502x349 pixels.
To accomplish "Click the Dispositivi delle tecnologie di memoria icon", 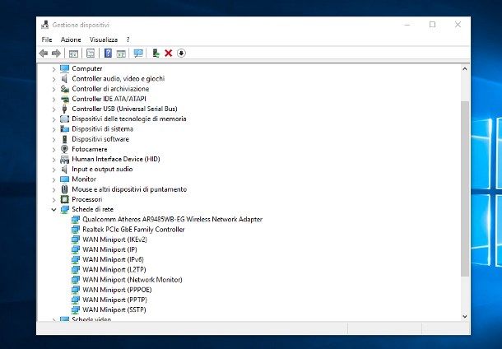I will pyautogui.click(x=65, y=119).
